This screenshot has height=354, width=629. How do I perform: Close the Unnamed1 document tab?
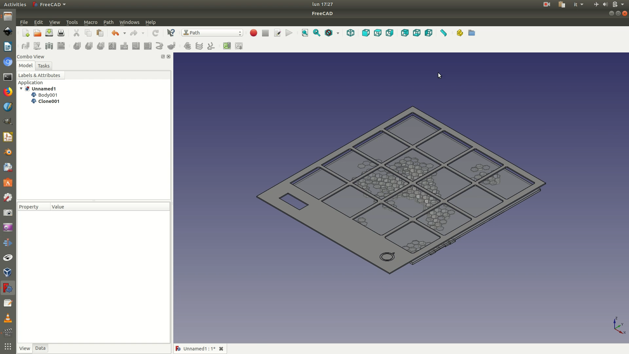click(221, 349)
